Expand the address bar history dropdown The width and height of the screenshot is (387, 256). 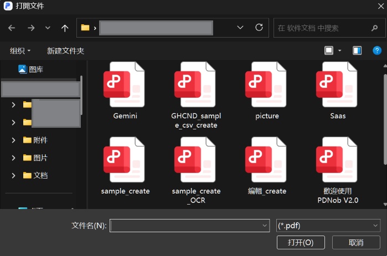pos(240,28)
